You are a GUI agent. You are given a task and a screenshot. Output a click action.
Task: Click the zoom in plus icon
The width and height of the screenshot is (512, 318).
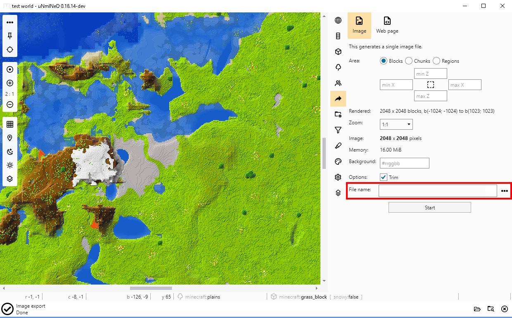10,83
